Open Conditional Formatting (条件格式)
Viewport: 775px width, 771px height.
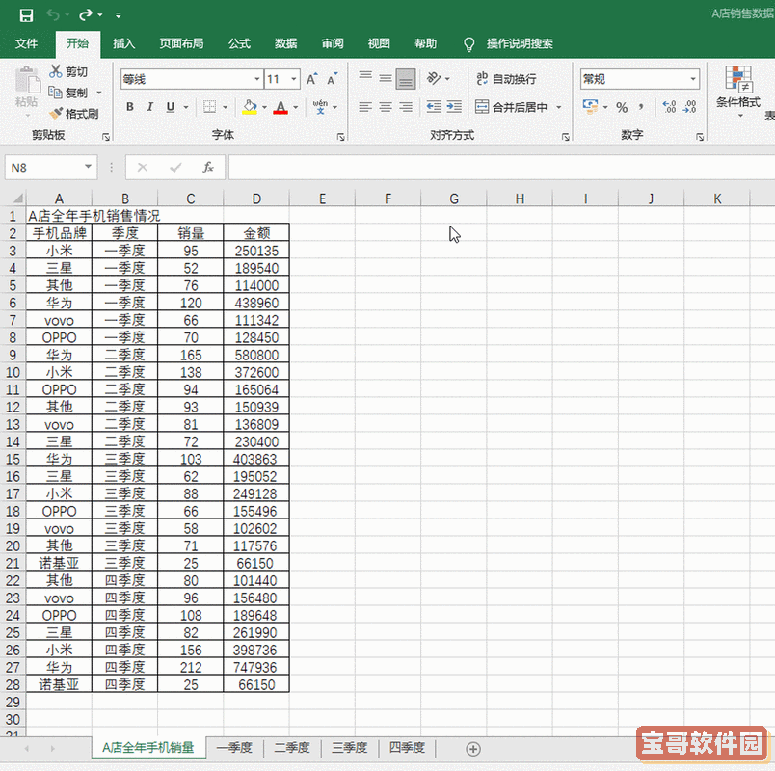coord(738,92)
